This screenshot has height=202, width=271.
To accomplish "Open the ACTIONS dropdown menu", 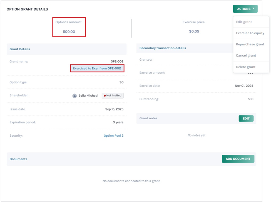I will click(x=245, y=9).
